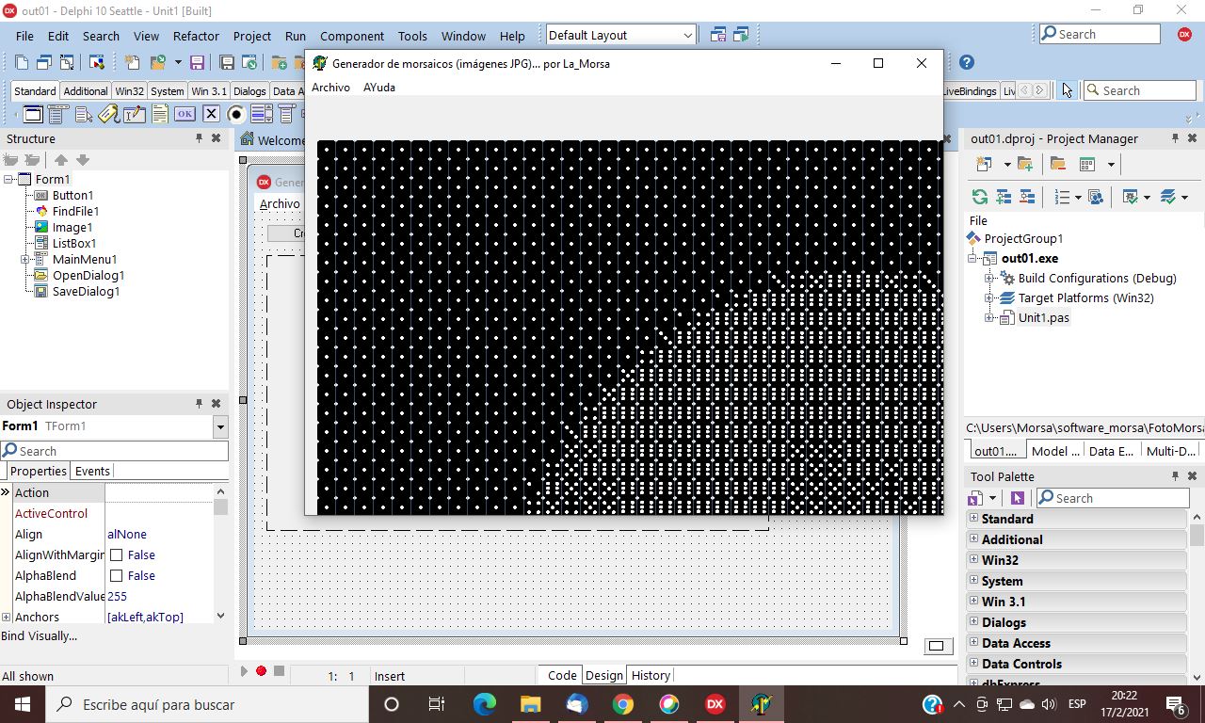The image size is (1205, 723).
Task: Click the Refresh icon in Project Manager
Action: coord(980,197)
